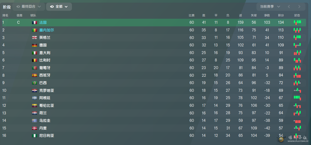311x145 pixels.
Task: Sort table by 积分 column header
Action: pyautogui.click(x=281, y=15)
